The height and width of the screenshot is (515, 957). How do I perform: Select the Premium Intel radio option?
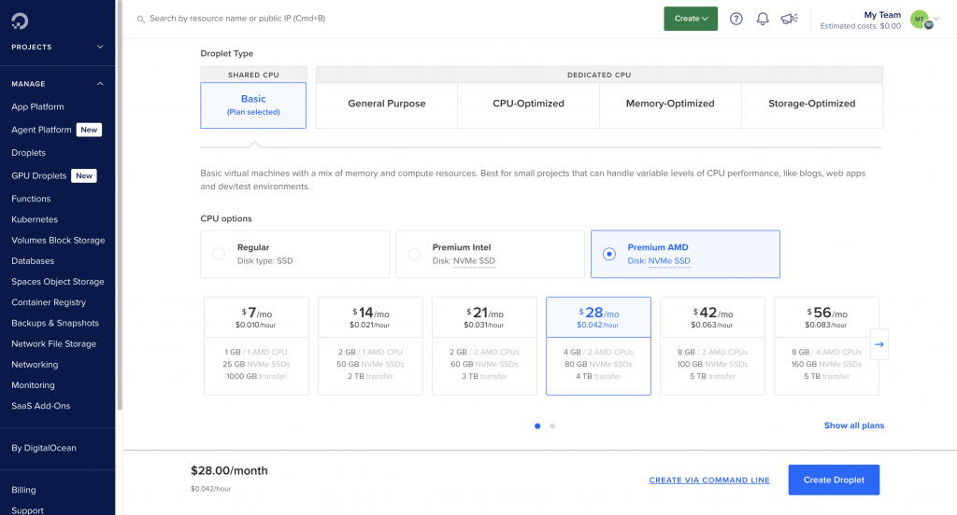point(414,254)
